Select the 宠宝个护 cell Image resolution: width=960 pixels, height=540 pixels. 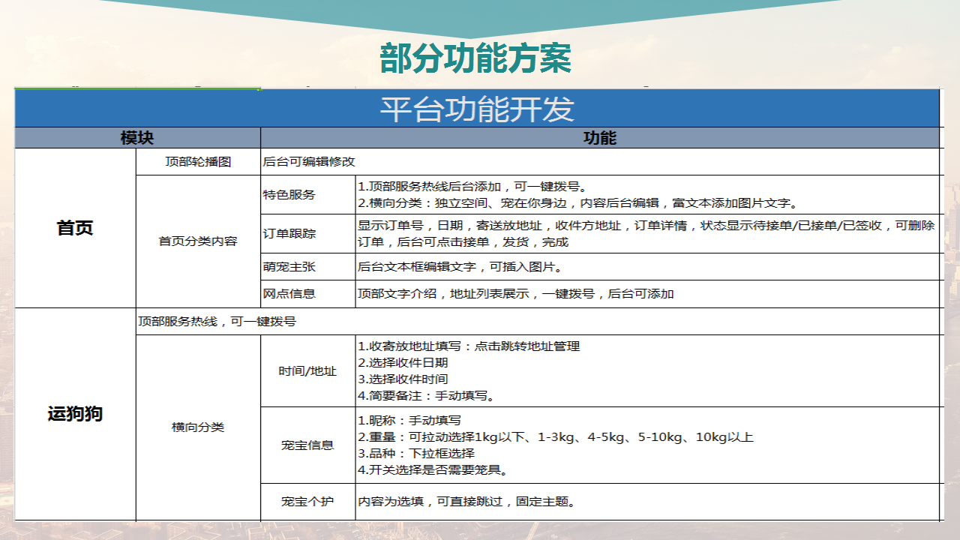pos(308,502)
